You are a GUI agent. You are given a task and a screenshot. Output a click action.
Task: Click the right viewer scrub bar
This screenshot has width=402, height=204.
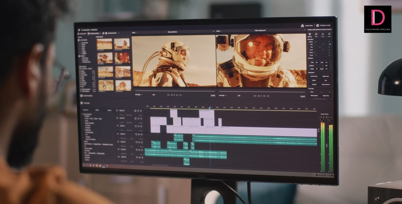coord(262,92)
